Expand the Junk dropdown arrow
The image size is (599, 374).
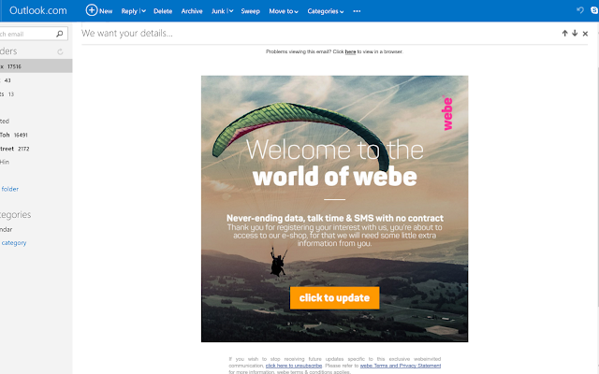click(x=231, y=11)
